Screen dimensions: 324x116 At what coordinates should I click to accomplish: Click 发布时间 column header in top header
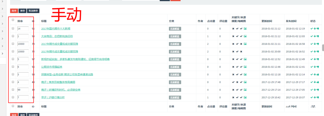click(x=291, y=21)
